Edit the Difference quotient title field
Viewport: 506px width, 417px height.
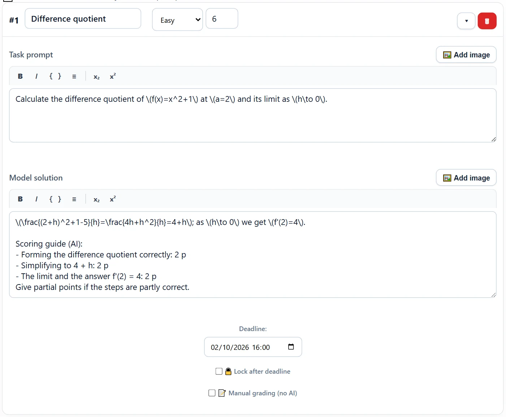tap(83, 19)
